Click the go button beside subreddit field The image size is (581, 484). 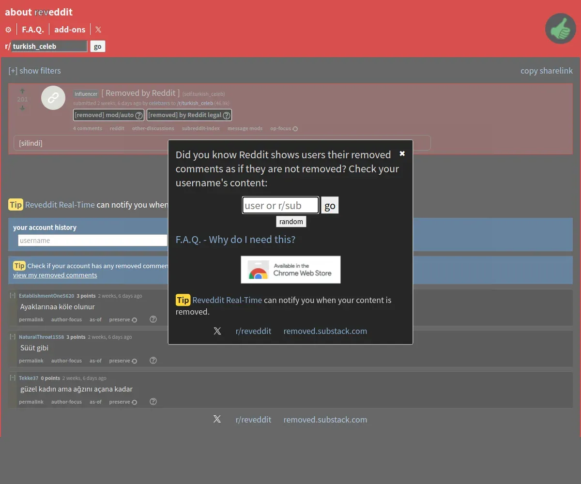[98, 46]
